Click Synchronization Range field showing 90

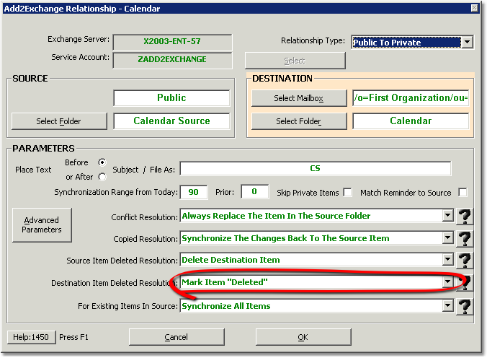(x=194, y=192)
